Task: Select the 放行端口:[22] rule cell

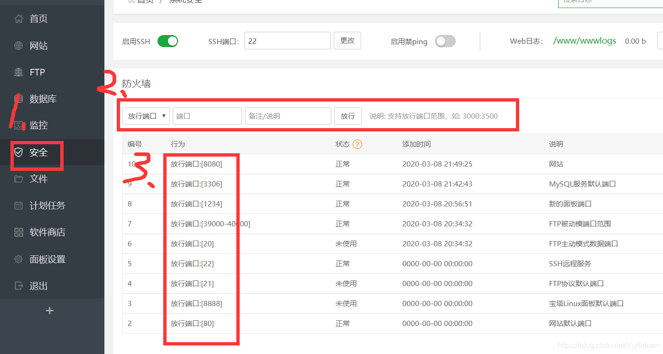Action: click(x=192, y=264)
